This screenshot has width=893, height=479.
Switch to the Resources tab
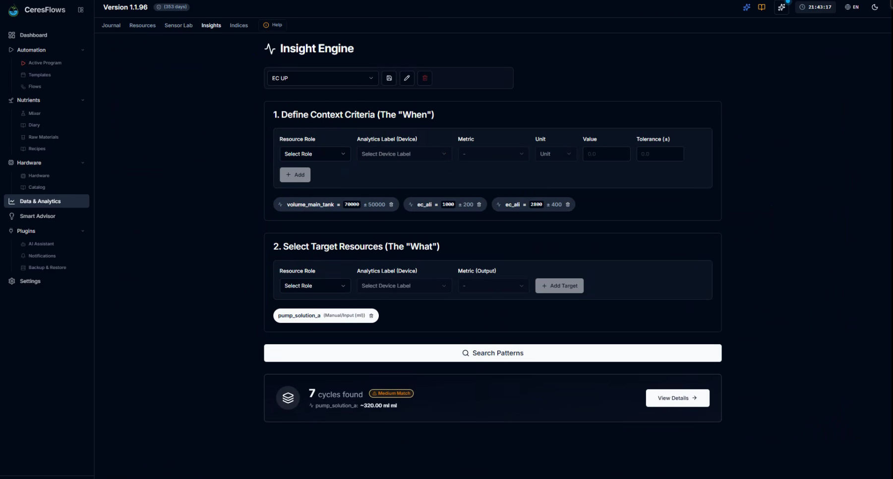pyautogui.click(x=142, y=25)
